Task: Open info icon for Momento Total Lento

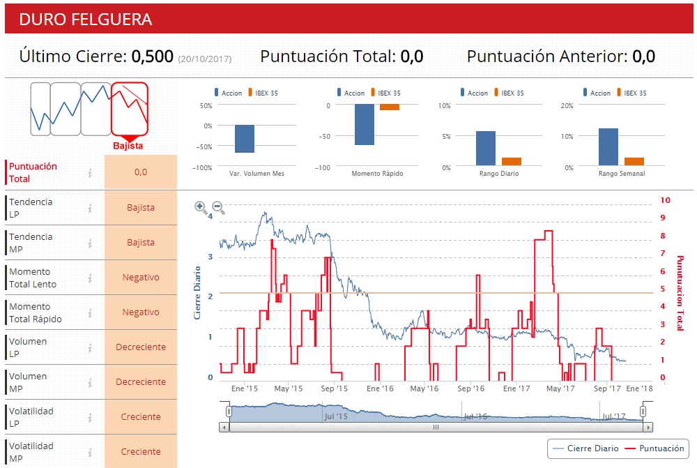Action: 90,278
